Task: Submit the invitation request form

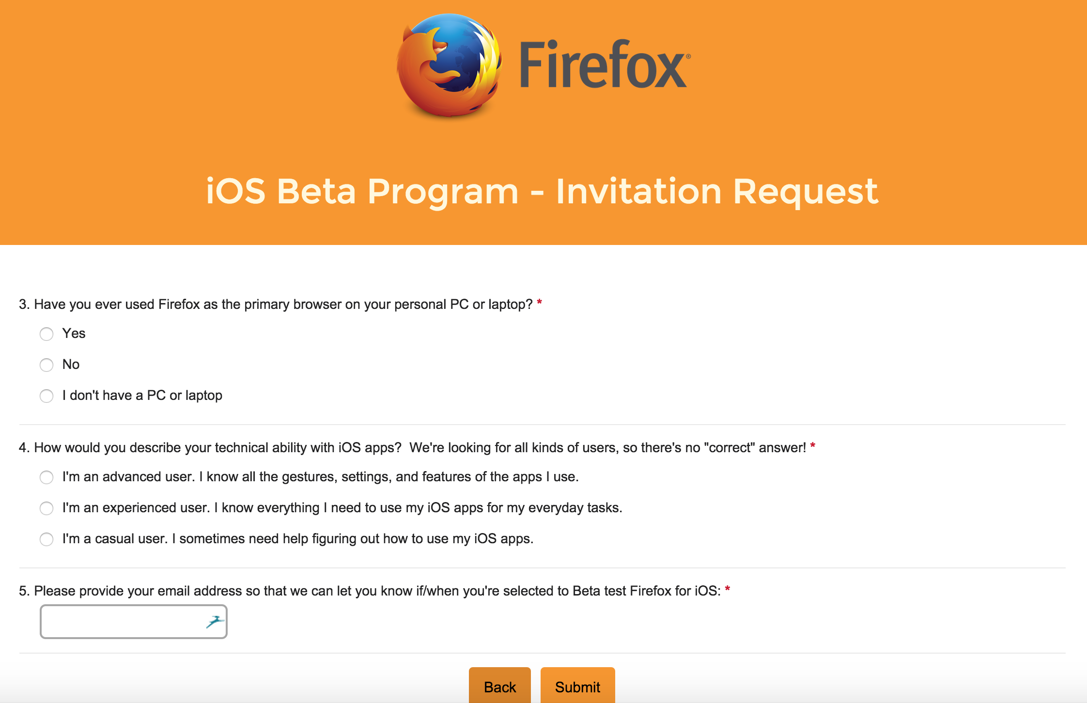Action: (577, 687)
